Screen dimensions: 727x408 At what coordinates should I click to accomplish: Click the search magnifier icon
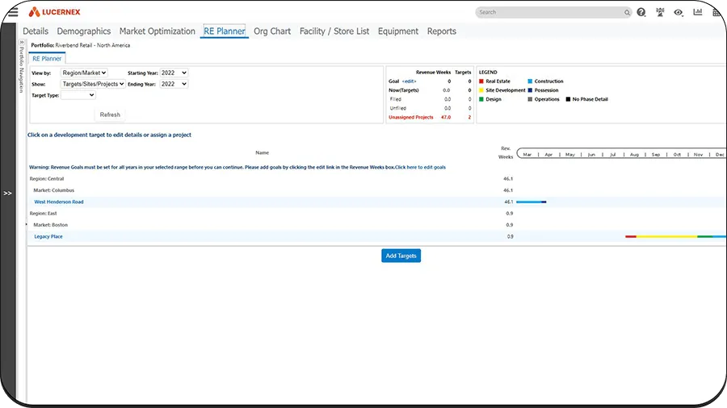[627, 12]
